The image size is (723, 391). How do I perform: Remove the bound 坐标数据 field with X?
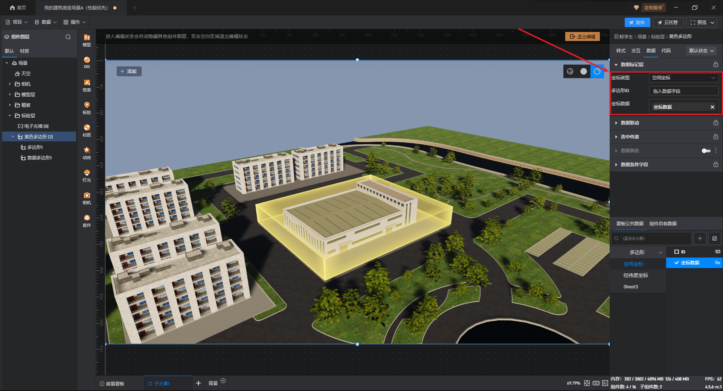[712, 107]
